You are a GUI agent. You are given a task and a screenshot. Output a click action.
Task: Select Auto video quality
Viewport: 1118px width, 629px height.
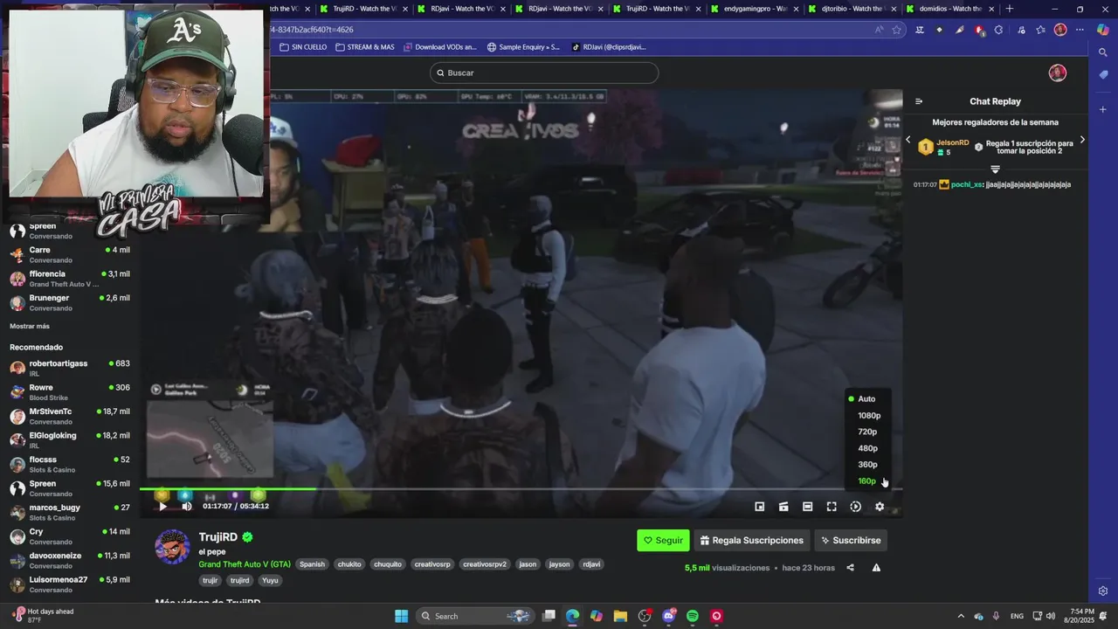pyautogui.click(x=866, y=399)
